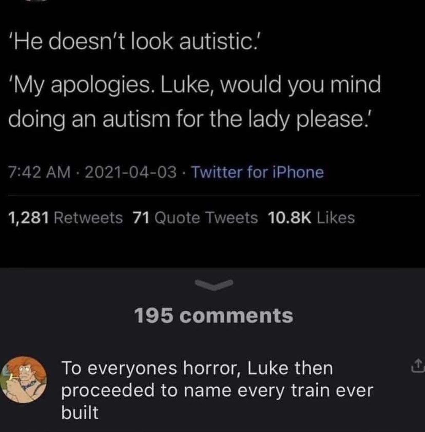This screenshot has height=432, width=425.
Task: Tap the 'proceeded to name every train ever' line
Action: coord(217,391)
